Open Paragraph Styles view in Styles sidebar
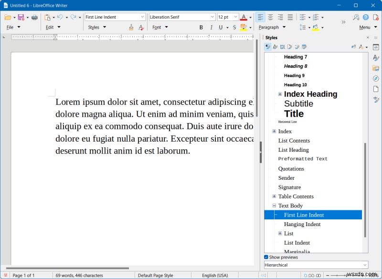This screenshot has width=382, height=279. 267,47
